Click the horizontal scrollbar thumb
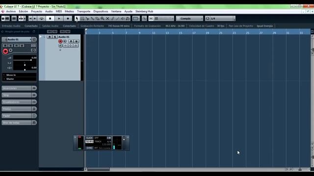The width and height of the screenshot is (314, 176). click(x=99, y=169)
